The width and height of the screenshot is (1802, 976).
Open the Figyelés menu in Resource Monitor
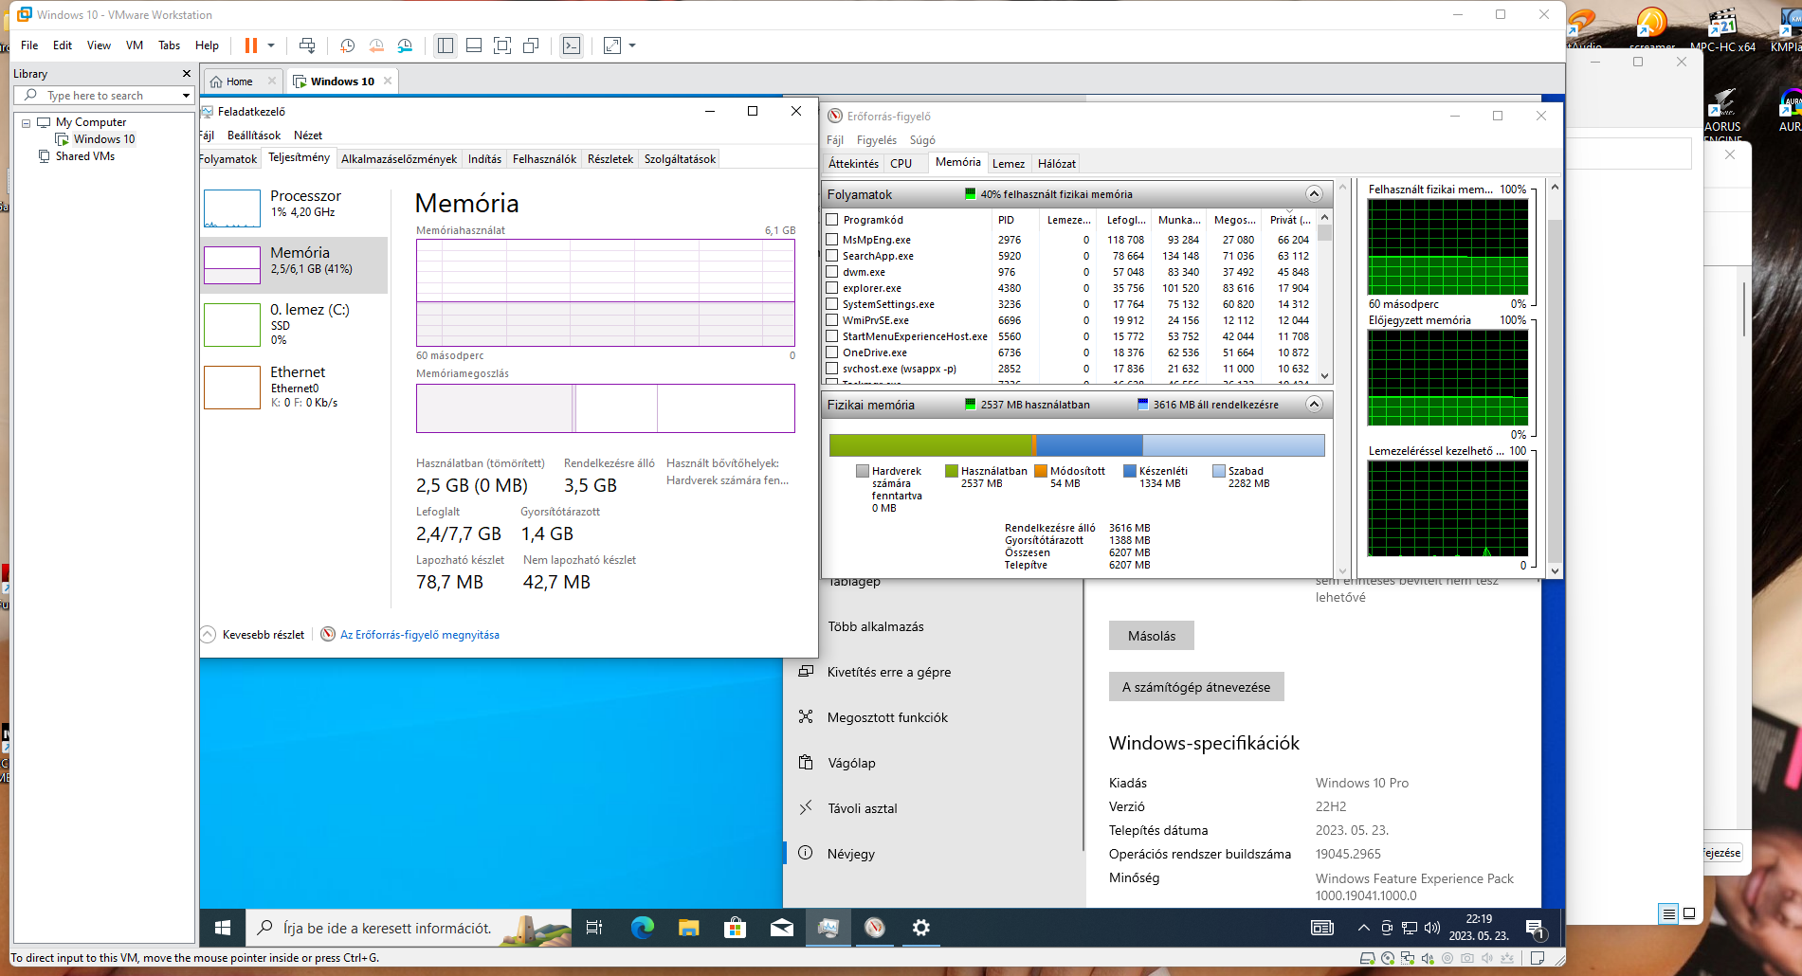(x=877, y=140)
